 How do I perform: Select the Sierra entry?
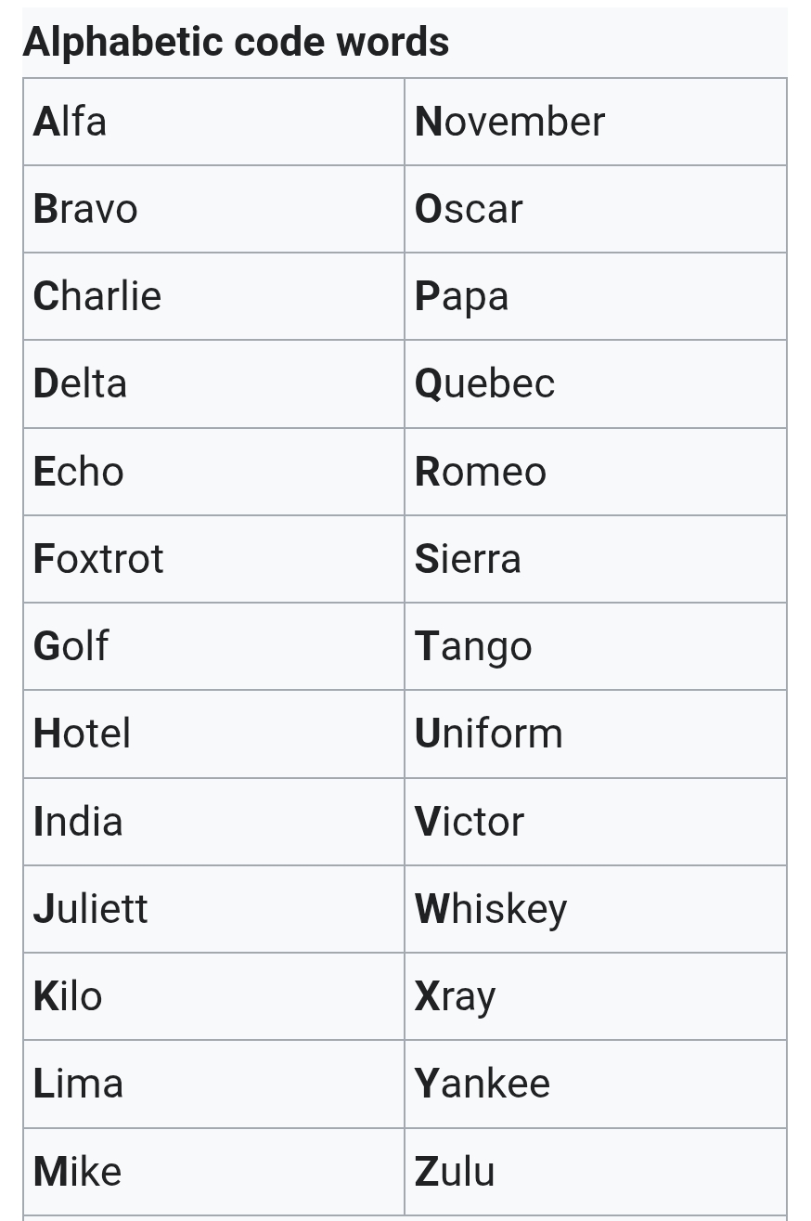(x=468, y=559)
